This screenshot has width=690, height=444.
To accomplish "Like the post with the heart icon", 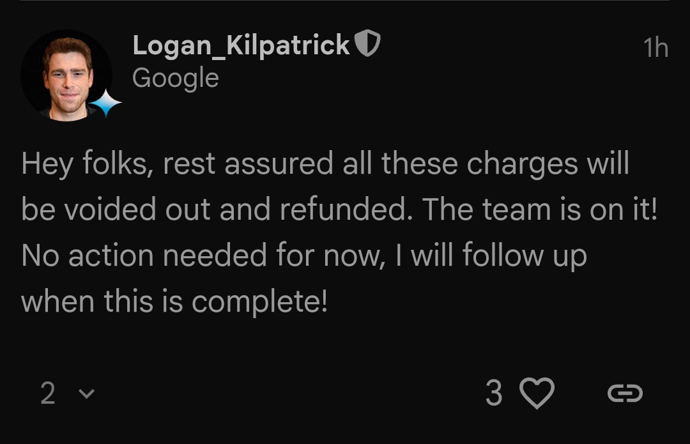I will tap(537, 393).
